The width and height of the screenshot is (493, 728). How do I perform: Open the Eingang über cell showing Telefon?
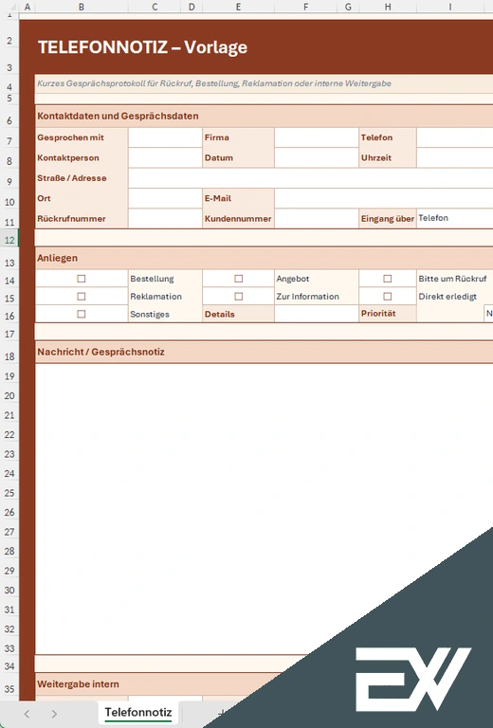pyautogui.click(x=454, y=218)
